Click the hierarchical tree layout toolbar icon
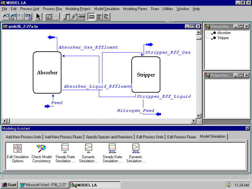Viewport: 252px width, 189px height. pos(106,17)
